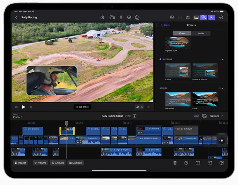
Task: Tap the import media icon in top toolbar
Action: pos(103,17)
